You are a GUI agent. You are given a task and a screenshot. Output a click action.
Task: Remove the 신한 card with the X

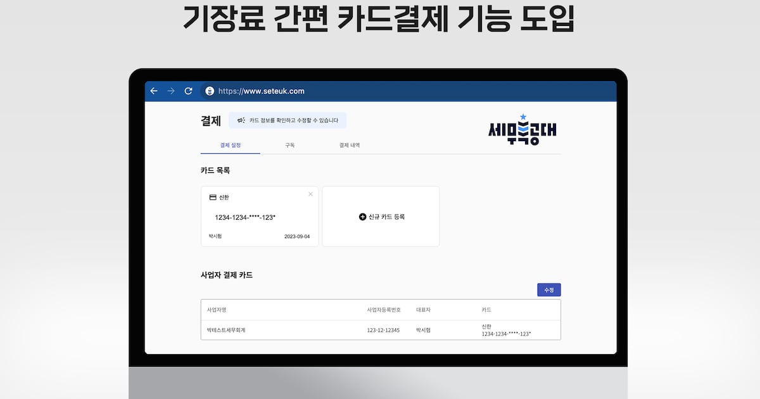tap(310, 194)
